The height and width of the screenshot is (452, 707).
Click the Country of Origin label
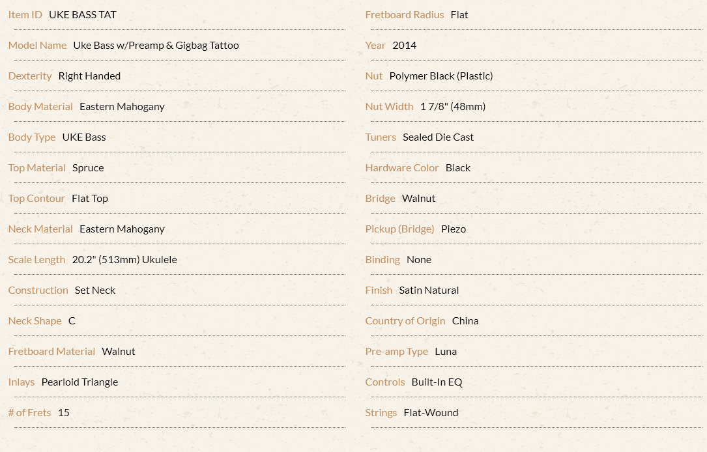pos(405,321)
